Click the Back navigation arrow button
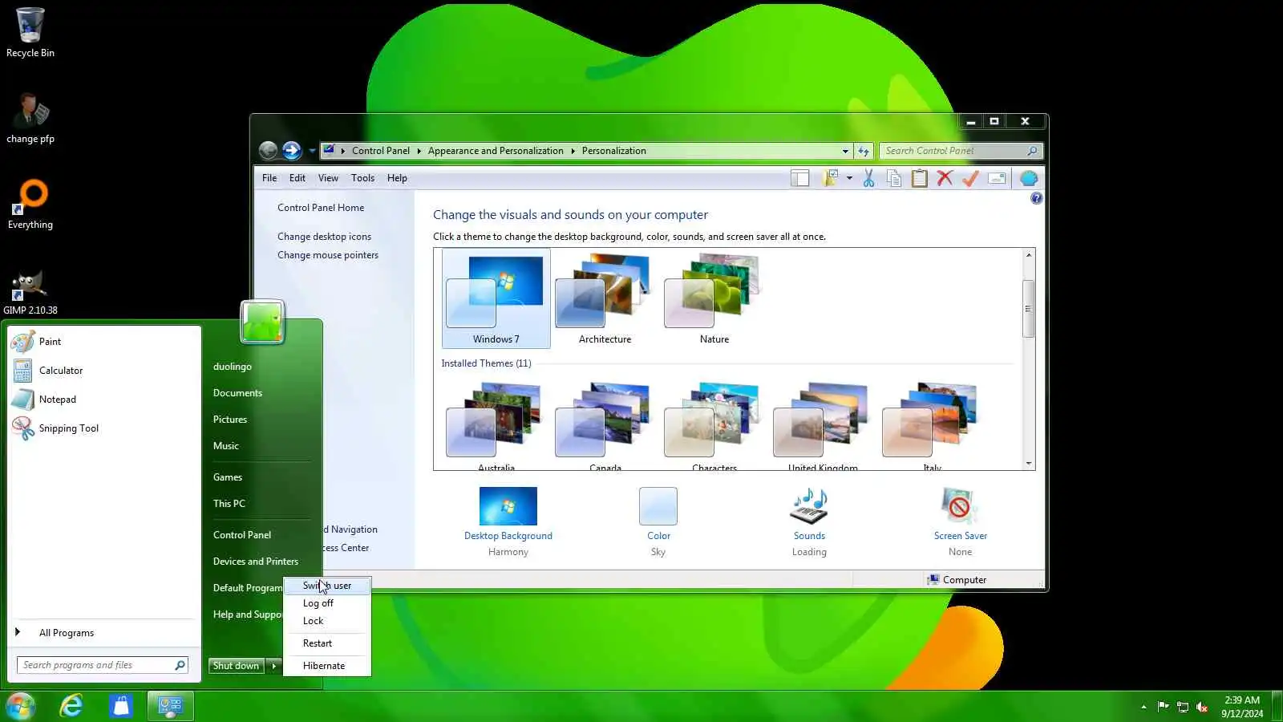The image size is (1283, 722). pyautogui.click(x=269, y=150)
